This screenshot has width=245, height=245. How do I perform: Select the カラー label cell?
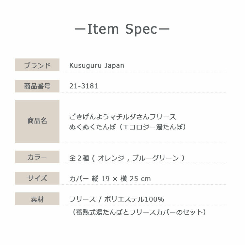pos(37,157)
